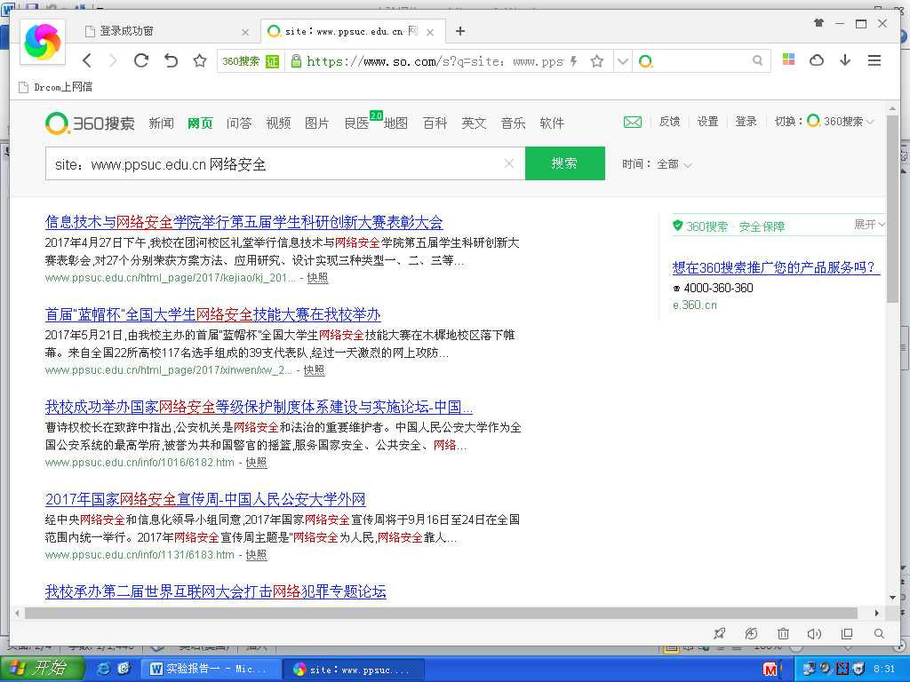910x682 pixels.
Task: Close the site:www.ppsuc.edu.cn tab
Action: (x=430, y=33)
